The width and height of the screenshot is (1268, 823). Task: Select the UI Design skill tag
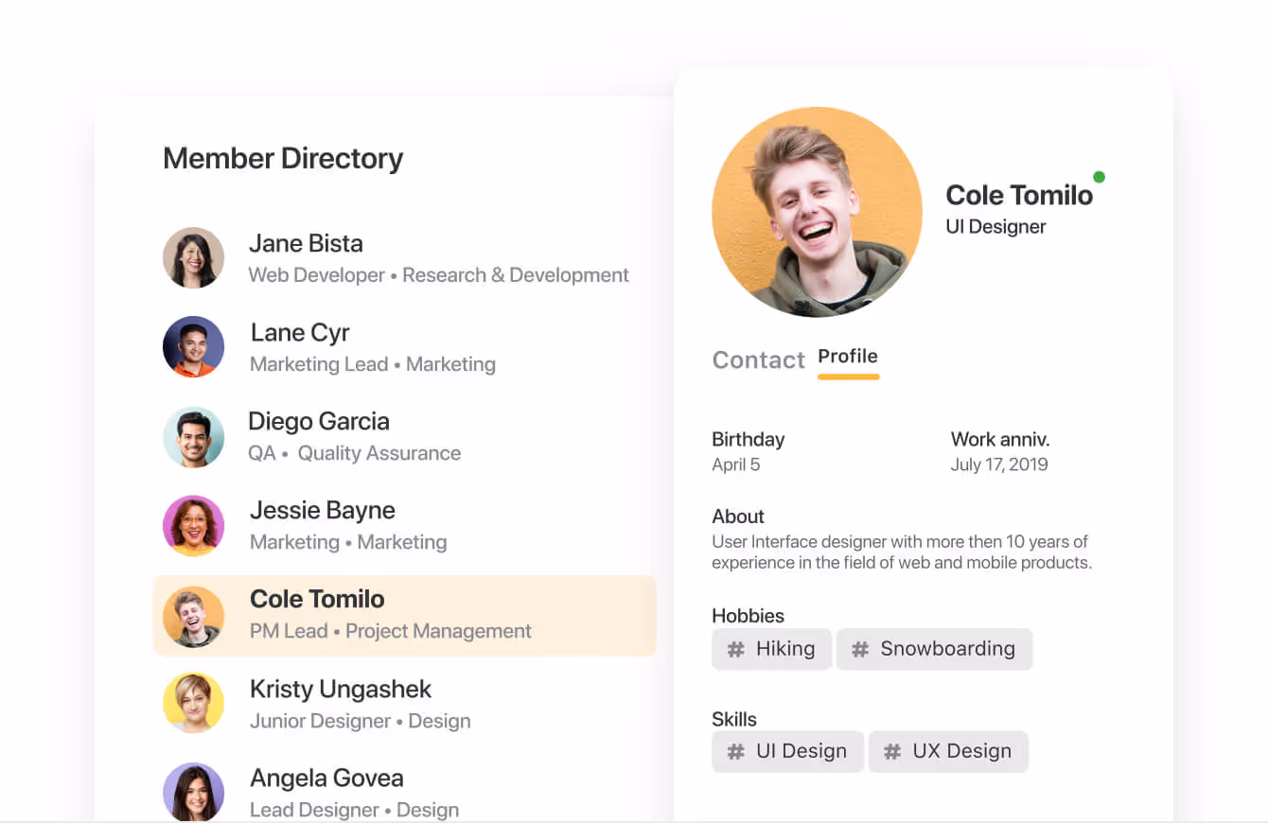click(x=787, y=751)
